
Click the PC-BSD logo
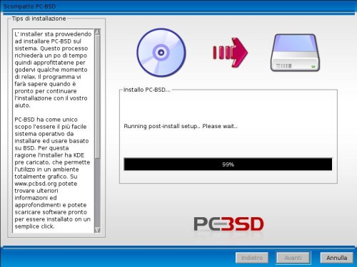(228, 224)
